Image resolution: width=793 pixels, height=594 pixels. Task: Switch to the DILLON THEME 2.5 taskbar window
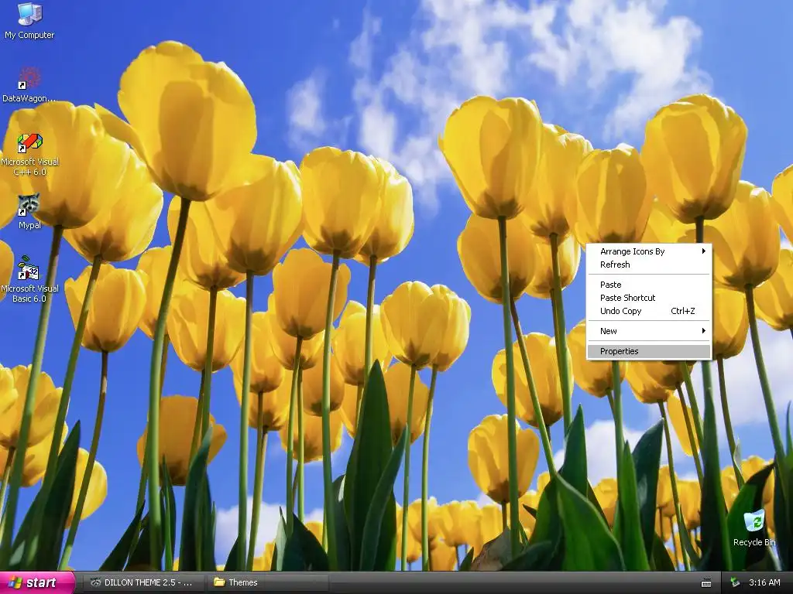point(143,583)
